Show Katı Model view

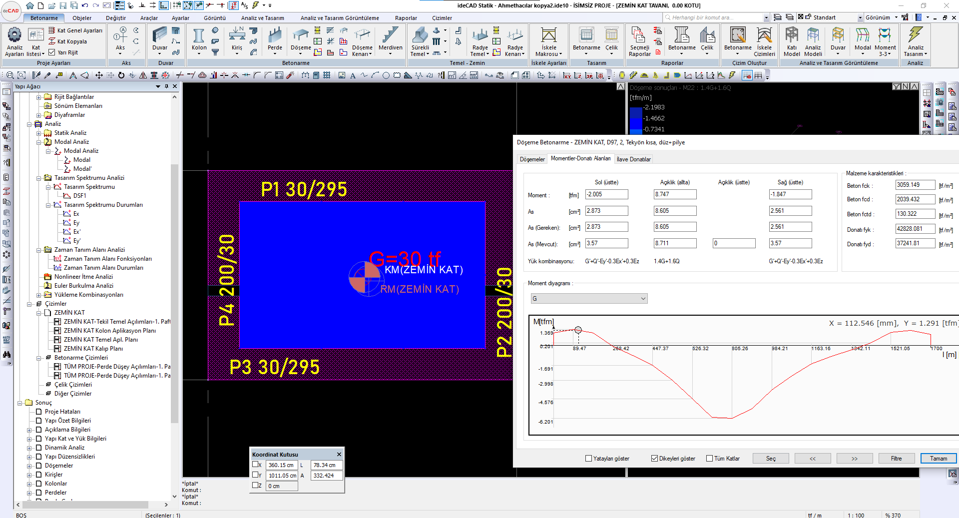792,41
